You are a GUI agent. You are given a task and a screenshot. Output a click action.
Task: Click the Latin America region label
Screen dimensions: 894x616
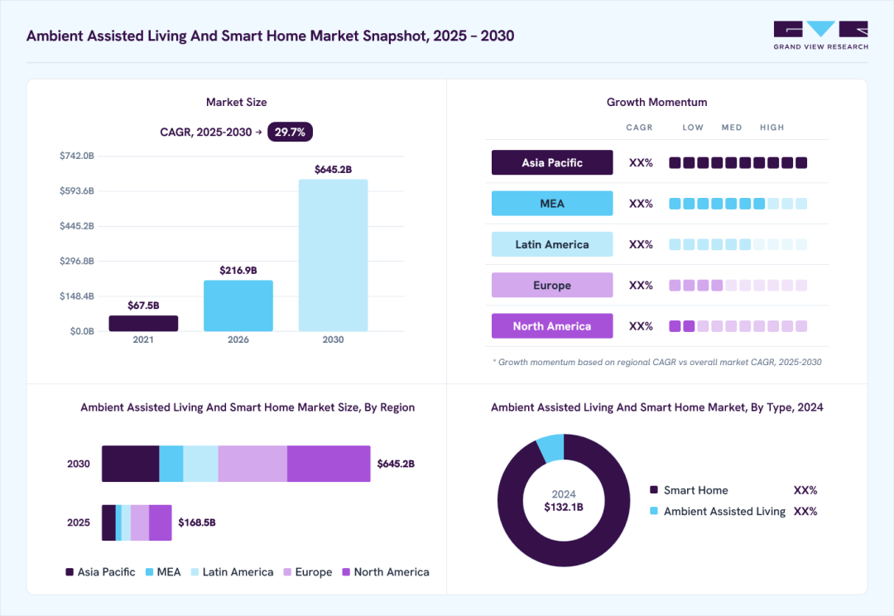click(552, 244)
